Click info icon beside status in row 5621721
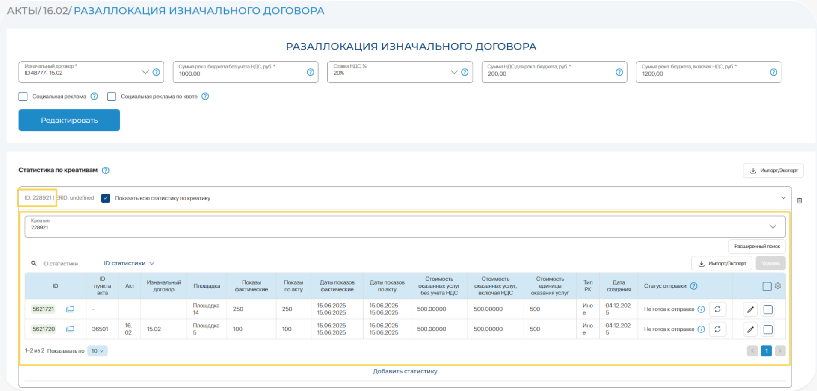The height and width of the screenshot is (391, 817). [x=701, y=309]
